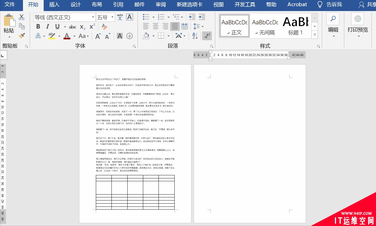
Task: Toggle strikethrough abc button
Action: (x=73, y=27)
